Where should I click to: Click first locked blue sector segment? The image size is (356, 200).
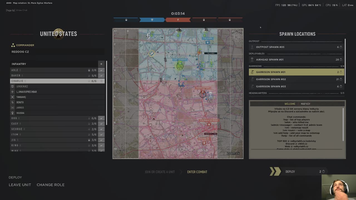tap(126, 20)
